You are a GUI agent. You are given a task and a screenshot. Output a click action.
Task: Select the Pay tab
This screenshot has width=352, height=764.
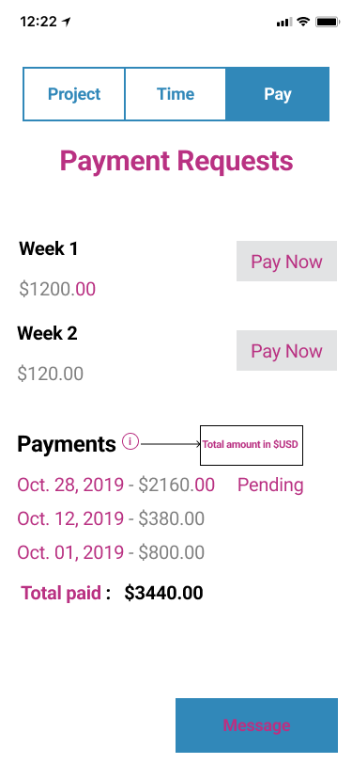[x=278, y=94]
